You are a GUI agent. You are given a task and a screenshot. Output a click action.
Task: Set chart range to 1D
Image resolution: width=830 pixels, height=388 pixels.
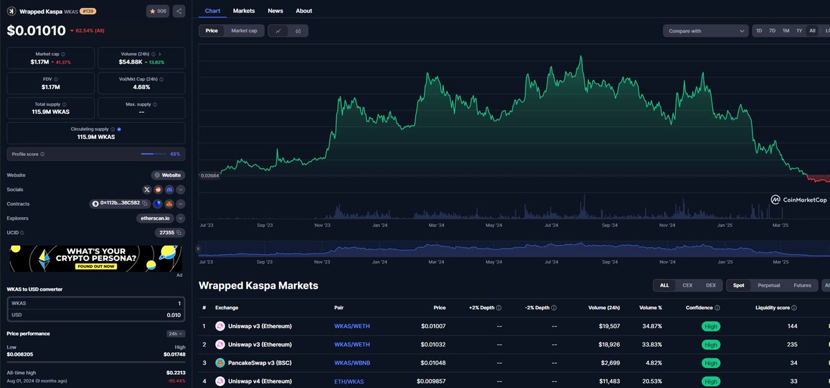coord(759,30)
